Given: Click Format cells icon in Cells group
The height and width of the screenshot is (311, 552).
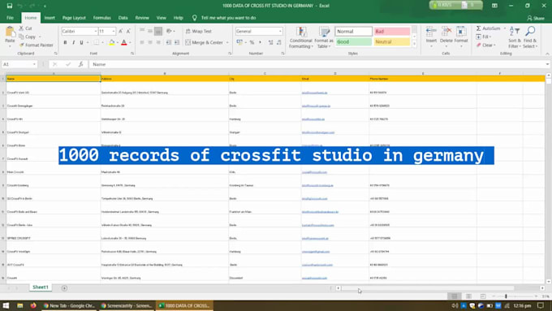Looking at the screenshot, I should tap(461, 32).
